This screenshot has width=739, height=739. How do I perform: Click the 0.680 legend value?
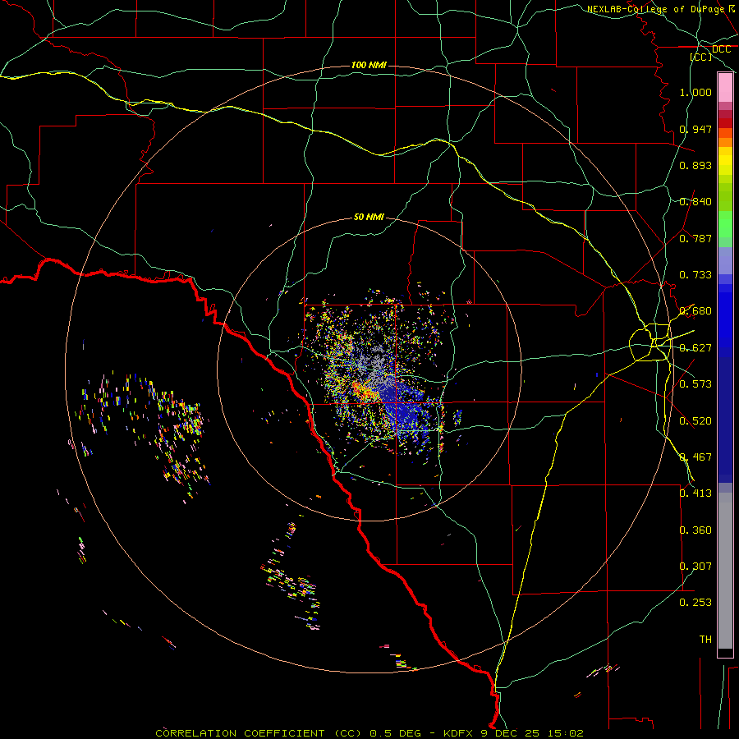coord(695,311)
